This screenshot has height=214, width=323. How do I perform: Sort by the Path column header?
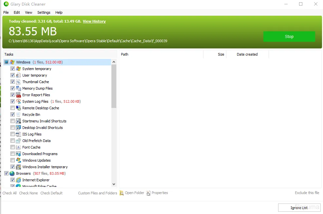161,54
